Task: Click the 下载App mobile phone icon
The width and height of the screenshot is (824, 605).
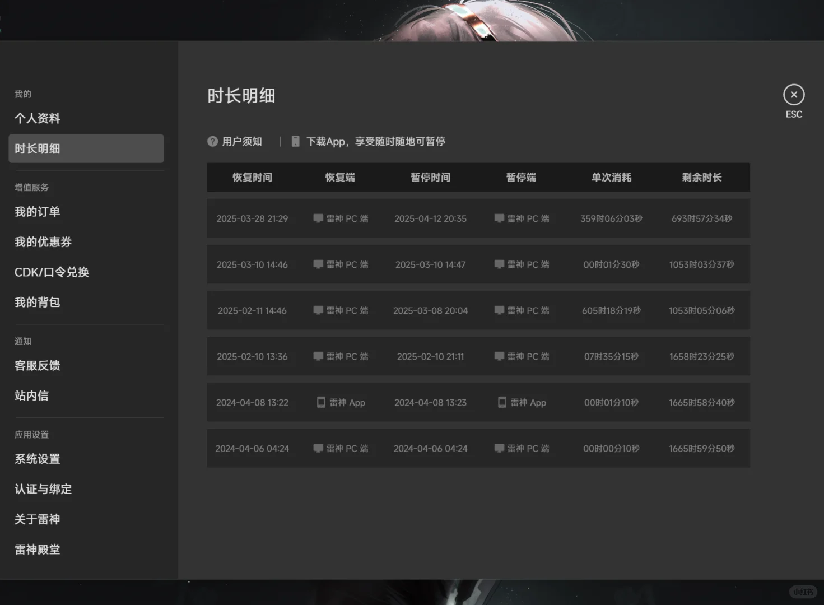Action: pos(295,141)
